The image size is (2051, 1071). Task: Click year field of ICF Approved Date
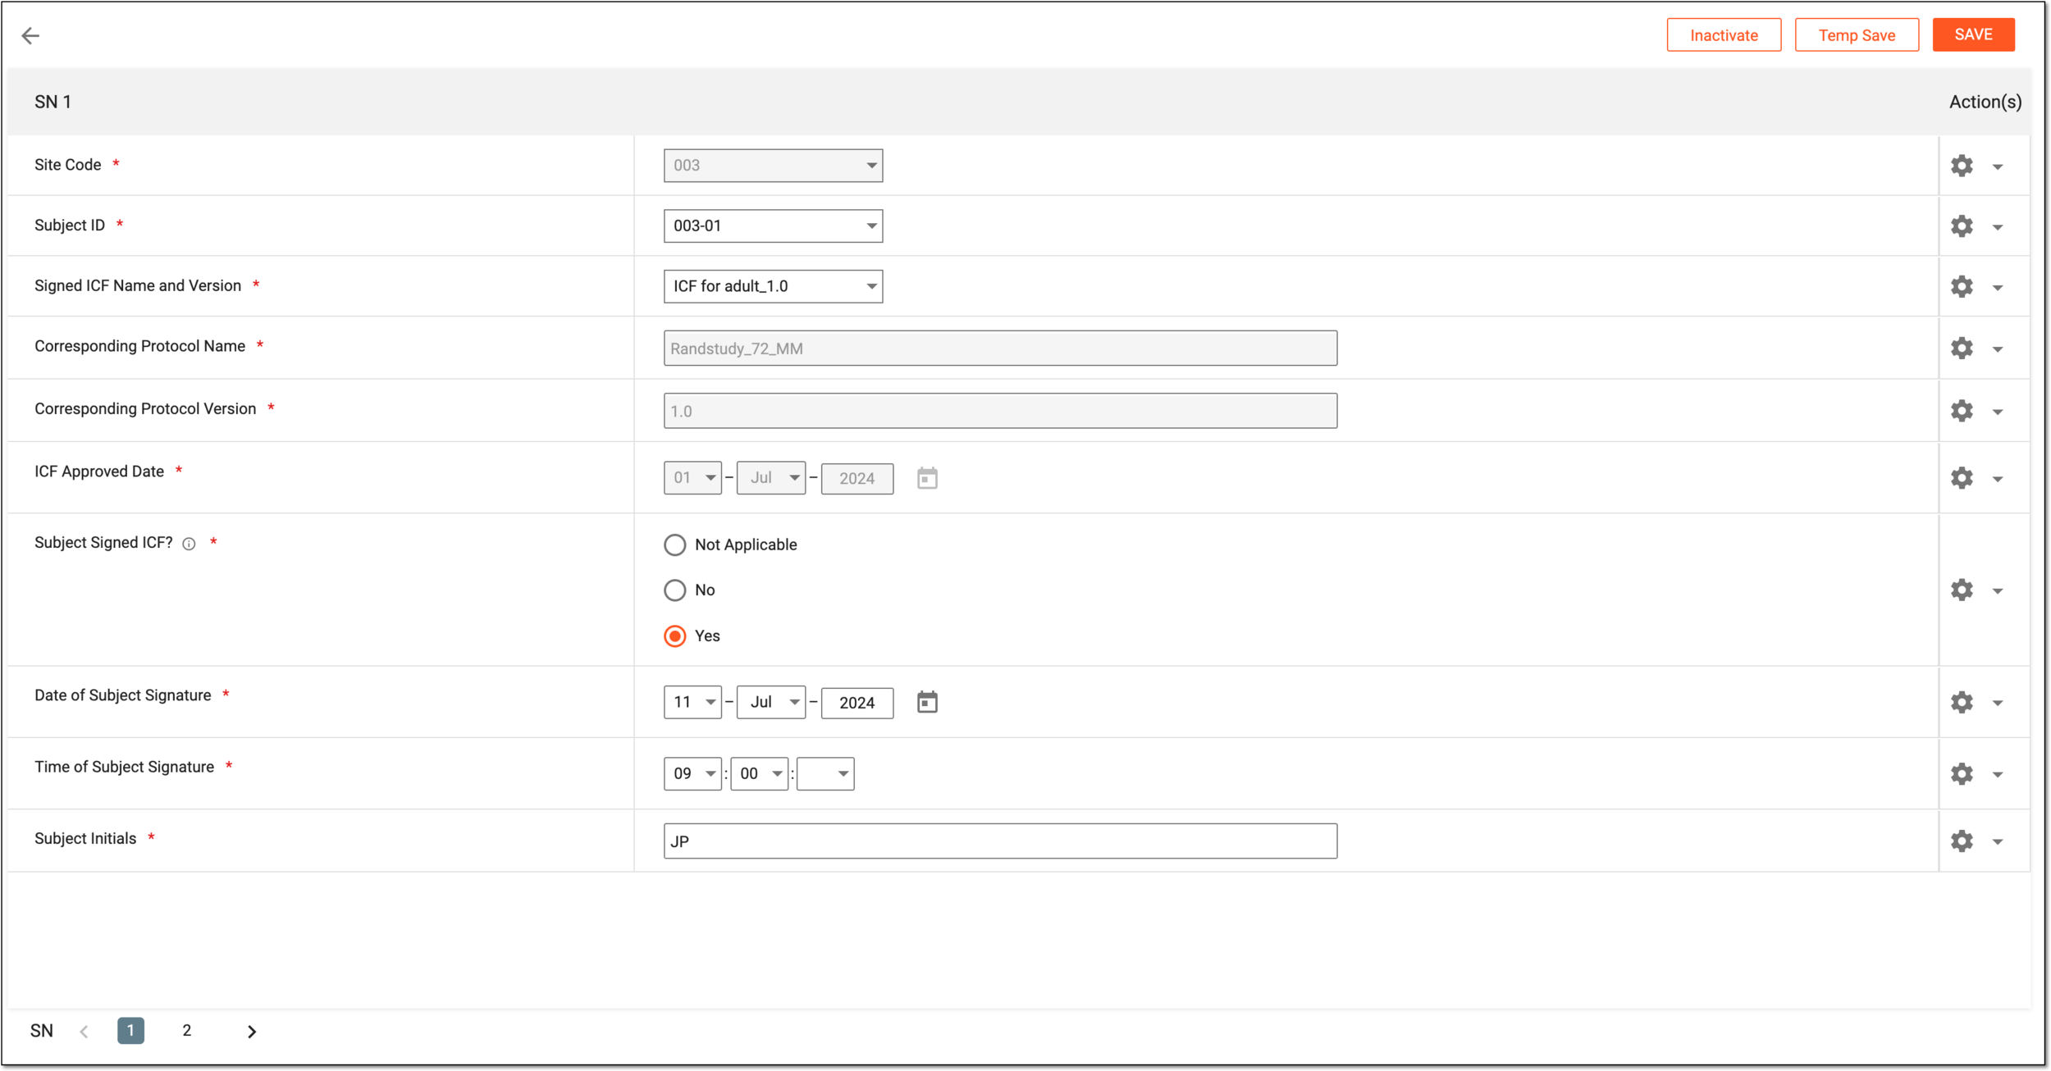point(856,478)
